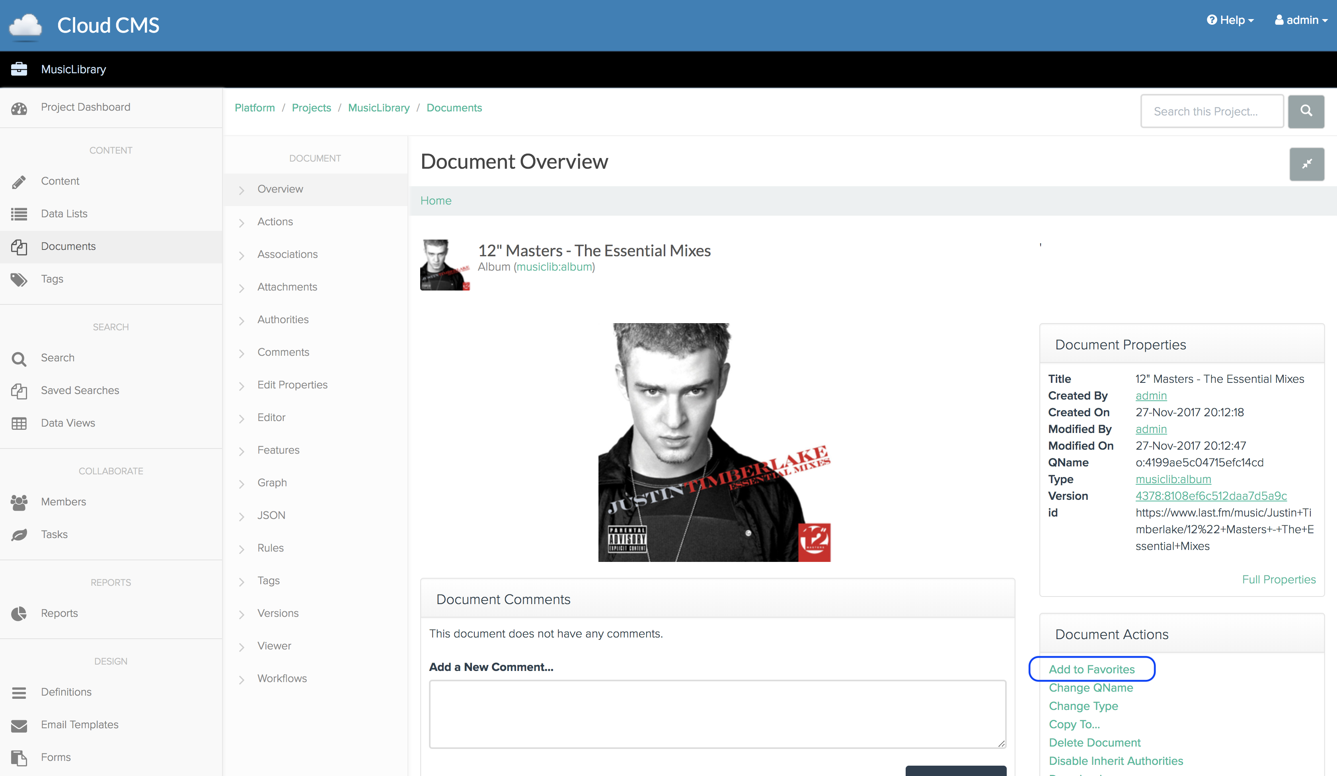Click into the new comment text area
Viewport: 1337px width, 776px height.
point(717,714)
